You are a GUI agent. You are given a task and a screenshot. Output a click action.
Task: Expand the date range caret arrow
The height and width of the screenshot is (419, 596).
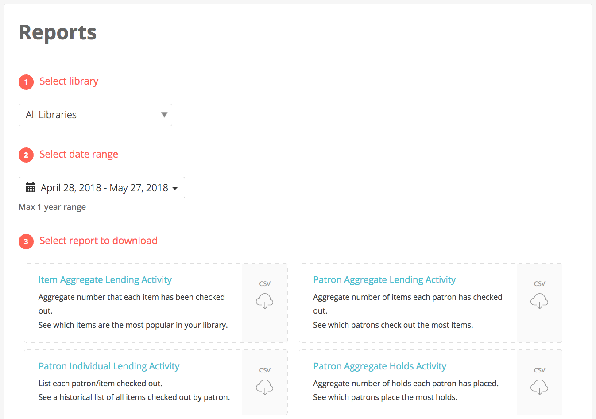(175, 189)
